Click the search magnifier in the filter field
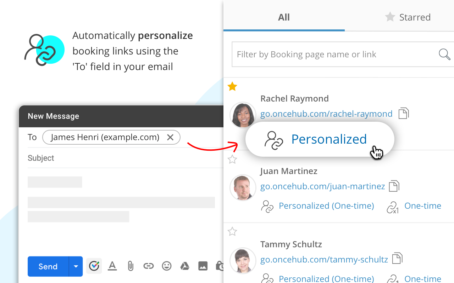This screenshot has height=283, width=454. pyautogui.click(x=444, y=54)
